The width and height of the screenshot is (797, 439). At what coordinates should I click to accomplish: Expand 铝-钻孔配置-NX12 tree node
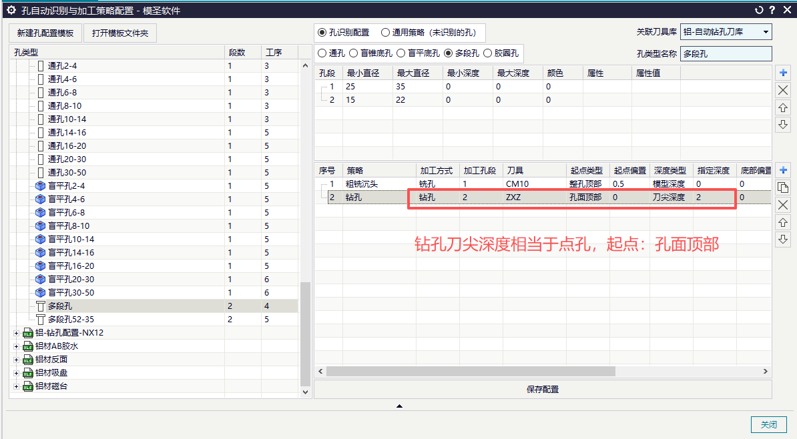coord(16,334)
